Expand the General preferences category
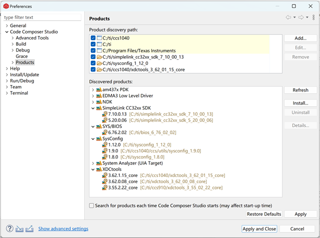The width and height of the screenshot is (320, 238). point(6,25)
